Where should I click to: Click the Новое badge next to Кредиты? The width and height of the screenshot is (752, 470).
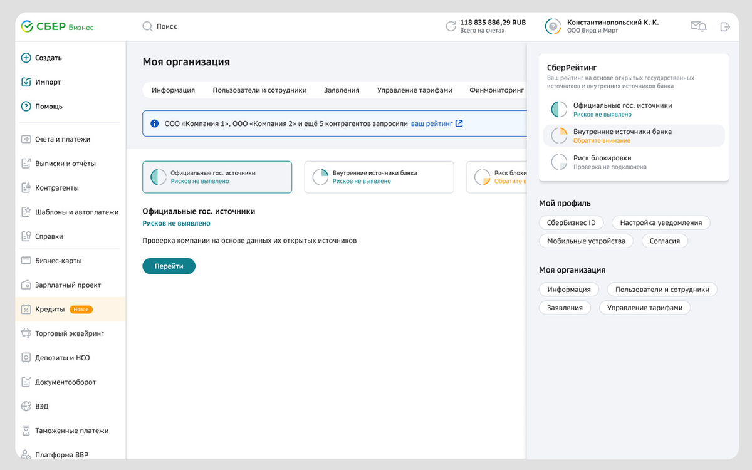[x=81, y=310]
